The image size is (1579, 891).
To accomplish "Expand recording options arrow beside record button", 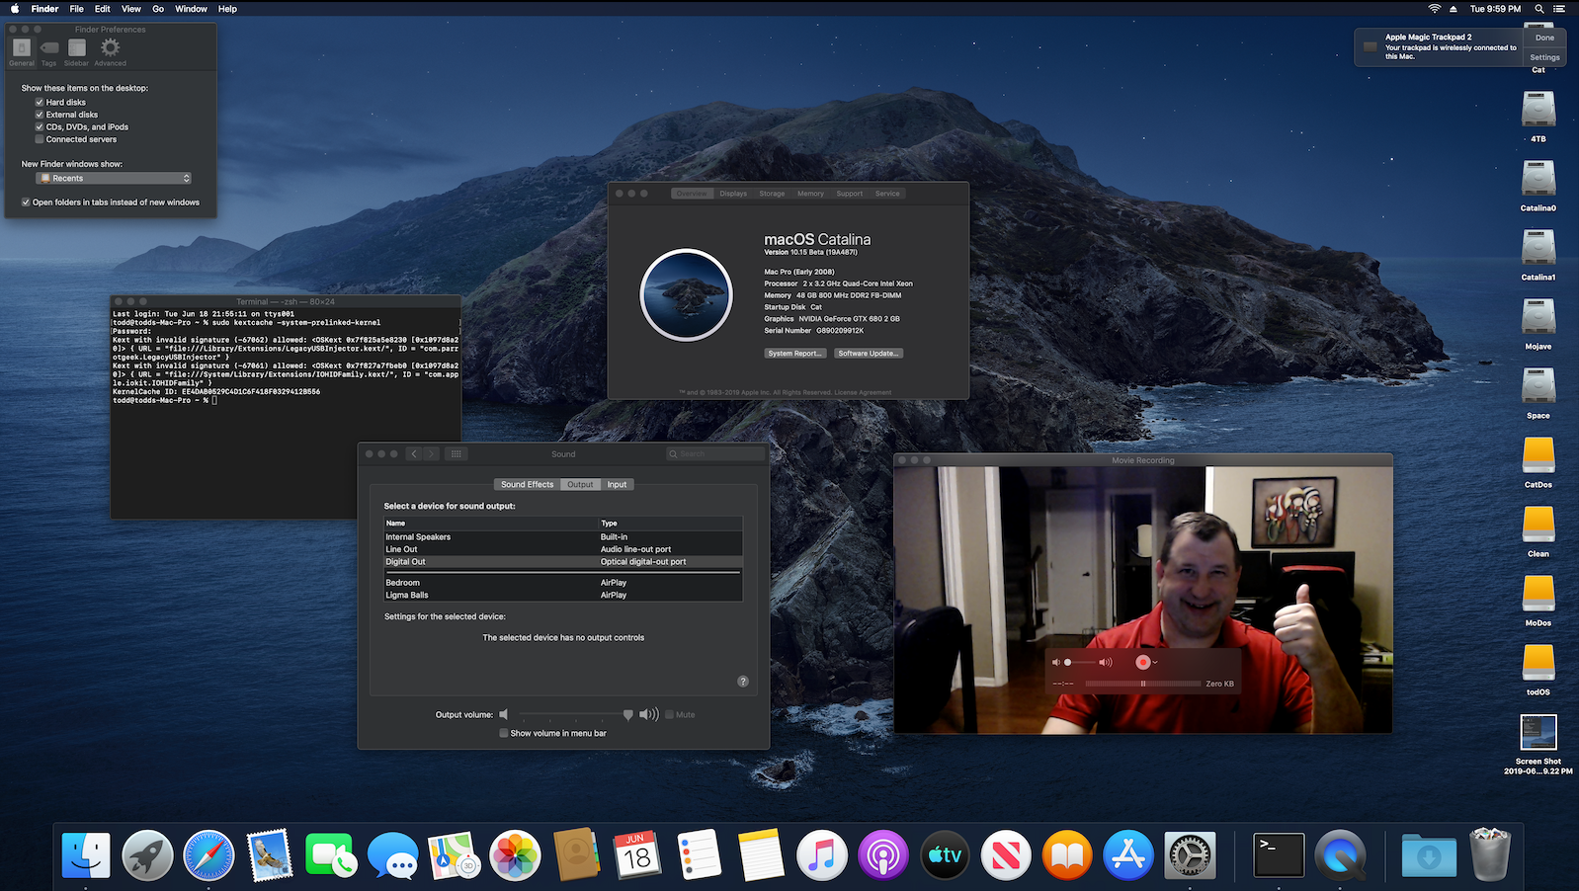I will point(1155,663).
